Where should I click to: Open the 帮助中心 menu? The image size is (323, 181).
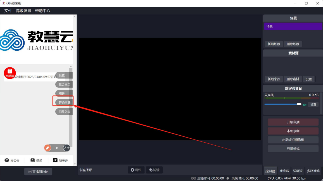(x=42, y=11)
